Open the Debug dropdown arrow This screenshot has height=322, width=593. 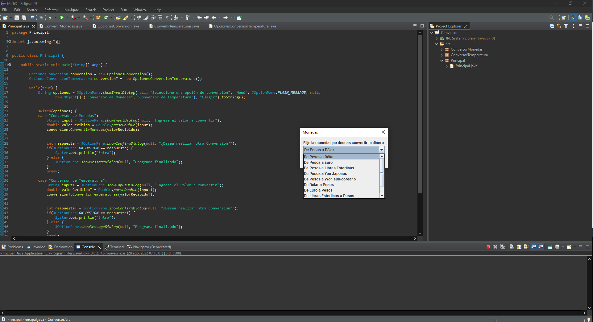(56, 18)
